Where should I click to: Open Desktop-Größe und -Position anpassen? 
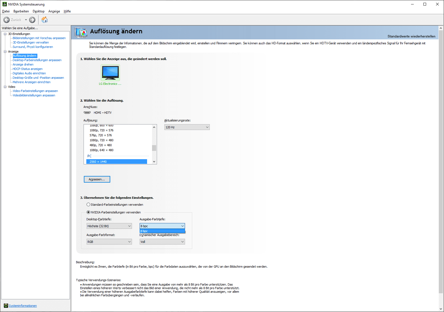[x=38, y=78]
